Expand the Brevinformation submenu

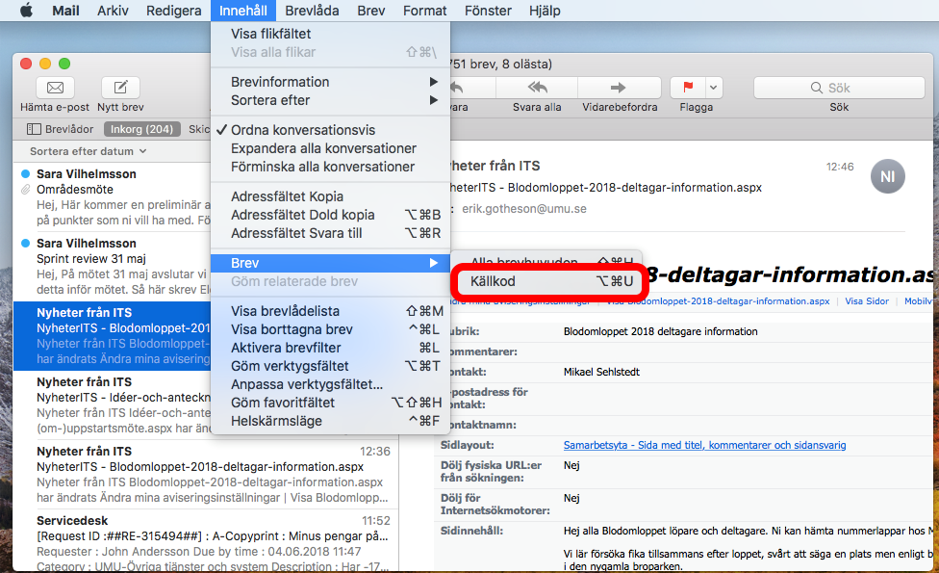click(331, 82)
